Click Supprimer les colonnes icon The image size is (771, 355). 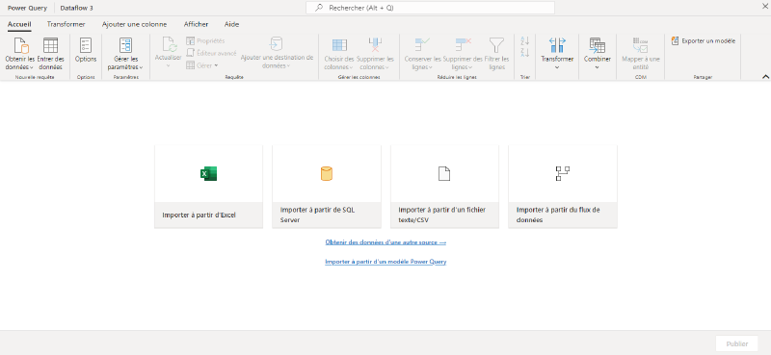[x=375, y=45]
